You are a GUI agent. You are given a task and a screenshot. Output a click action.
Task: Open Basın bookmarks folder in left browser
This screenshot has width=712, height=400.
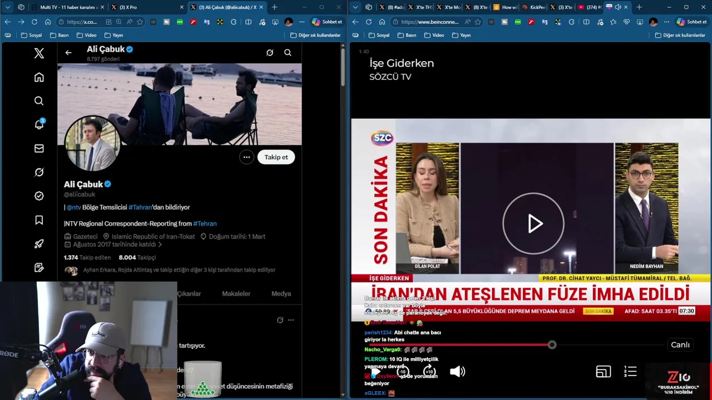[x=59, y=35]
